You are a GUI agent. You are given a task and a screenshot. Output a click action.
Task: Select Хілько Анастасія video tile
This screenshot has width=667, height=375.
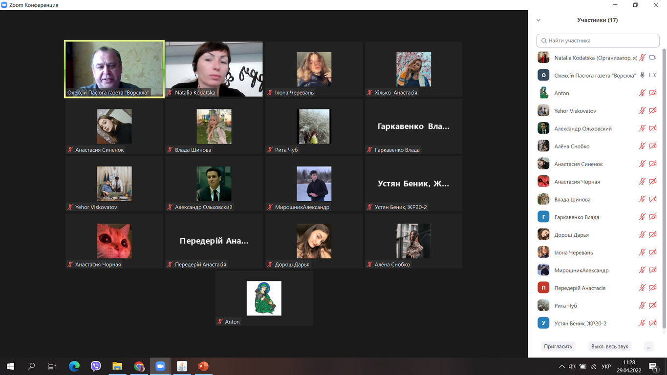point(413,69)
